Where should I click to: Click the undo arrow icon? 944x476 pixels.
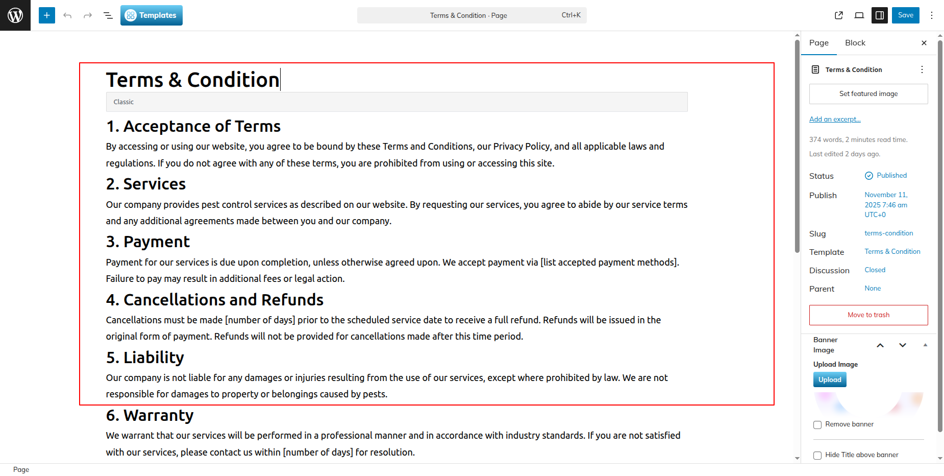coord(67,15)
